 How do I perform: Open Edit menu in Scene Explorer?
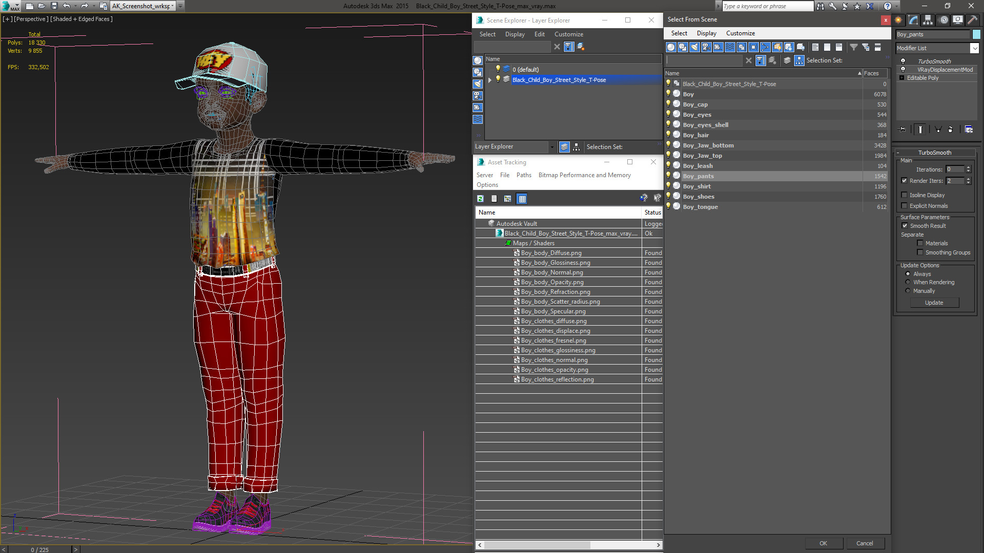[539, 34]
